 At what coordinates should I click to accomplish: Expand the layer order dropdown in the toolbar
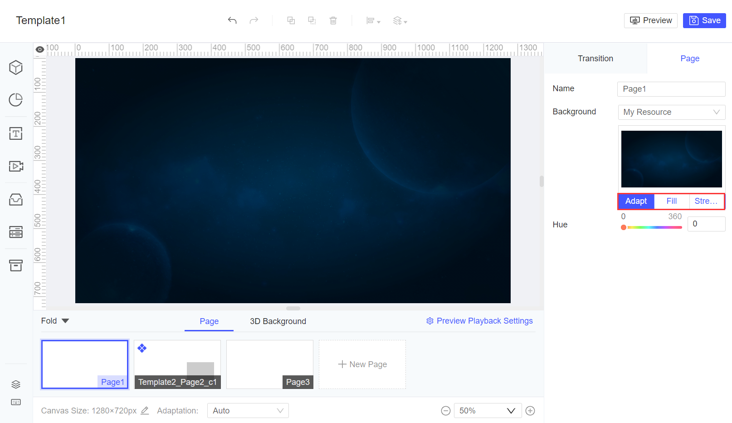[400, 20]
